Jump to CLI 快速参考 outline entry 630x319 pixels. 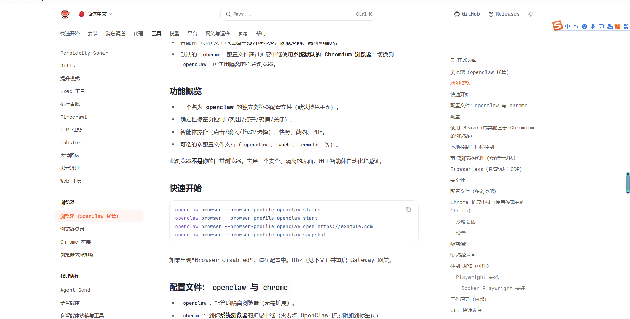[466, 310]
